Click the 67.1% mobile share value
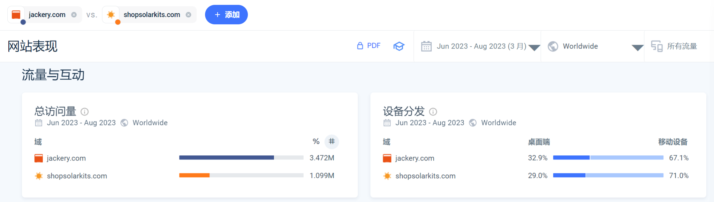The height and width of the screenshot is (202, 714). [x=679, y=158]
